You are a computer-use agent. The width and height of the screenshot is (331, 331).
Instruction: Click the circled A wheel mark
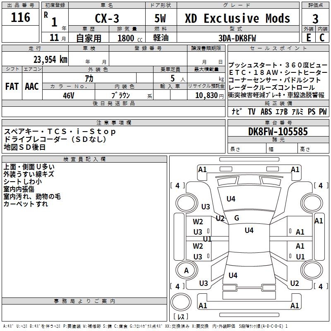click(187, 271)
